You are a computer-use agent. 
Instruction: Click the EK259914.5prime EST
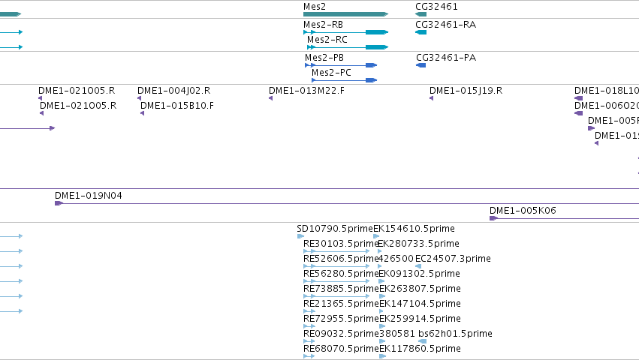point(382,326)
